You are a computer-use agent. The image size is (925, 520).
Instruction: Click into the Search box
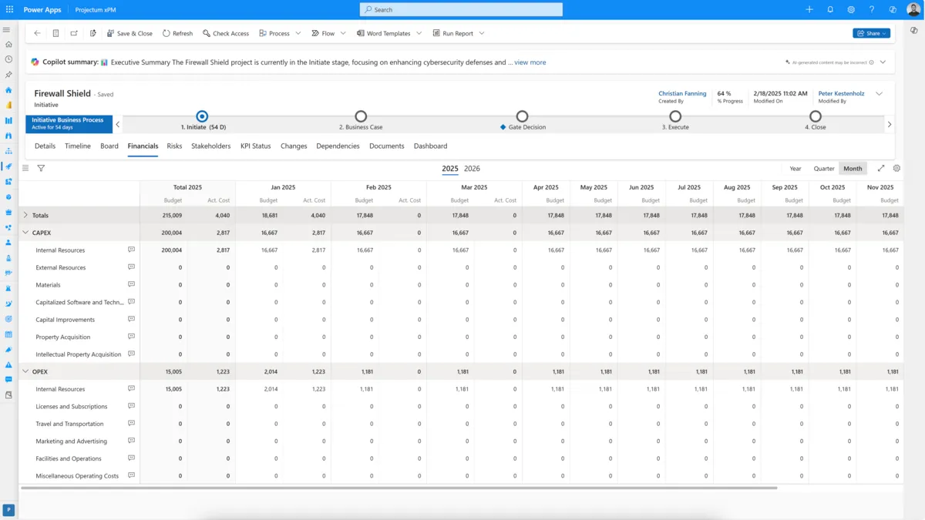click(461, 10)
